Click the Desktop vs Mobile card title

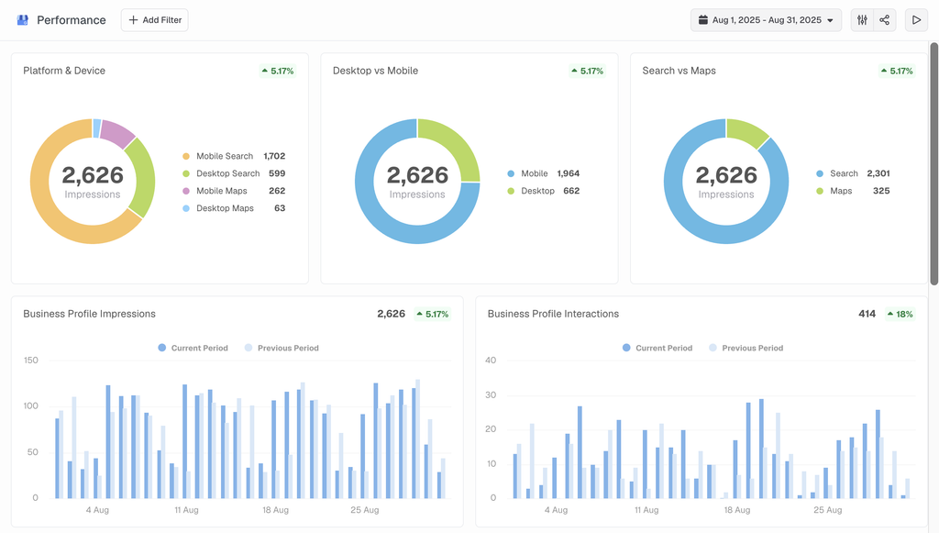tap(375, 71)
